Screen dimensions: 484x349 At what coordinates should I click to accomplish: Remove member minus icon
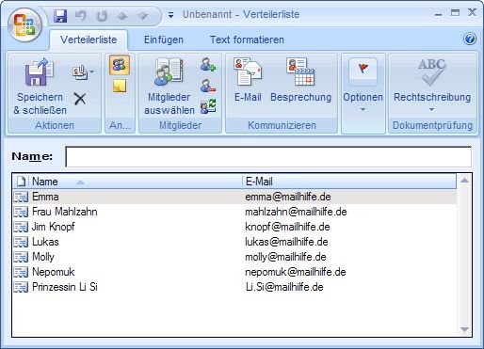[x=208, y=86]
